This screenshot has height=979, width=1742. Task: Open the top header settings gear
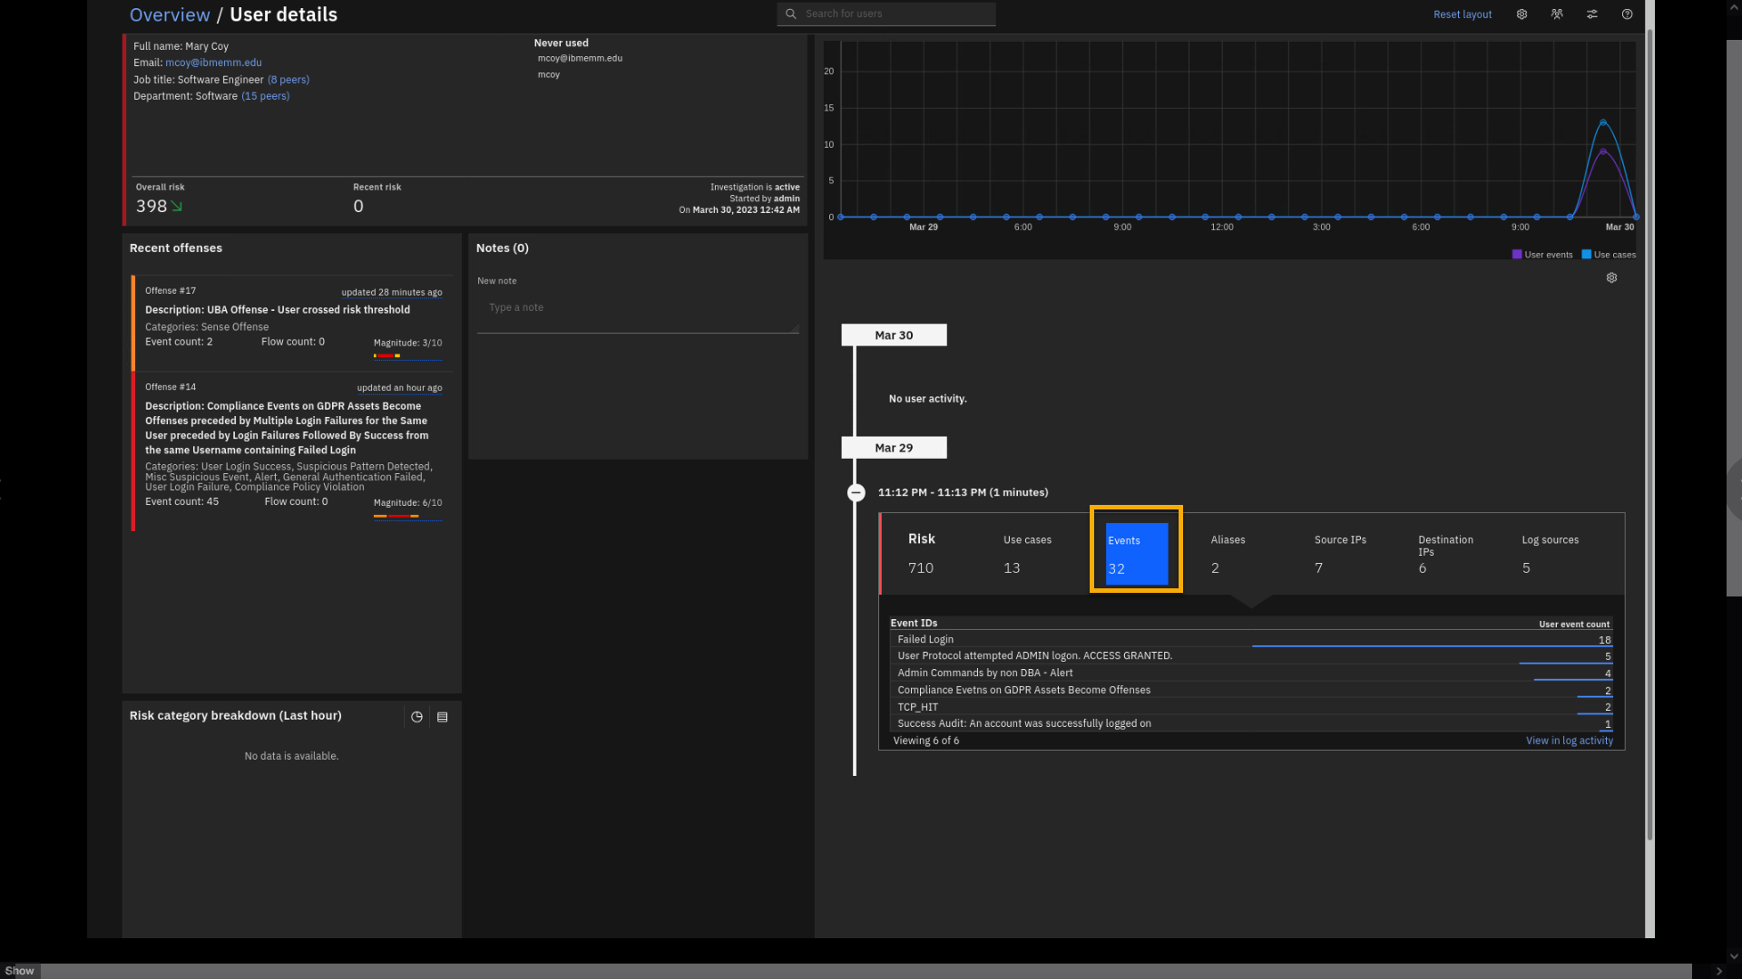coord(1522,15)
